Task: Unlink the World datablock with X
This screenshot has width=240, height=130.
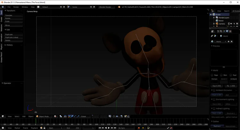Action: (x=232, y=42)
